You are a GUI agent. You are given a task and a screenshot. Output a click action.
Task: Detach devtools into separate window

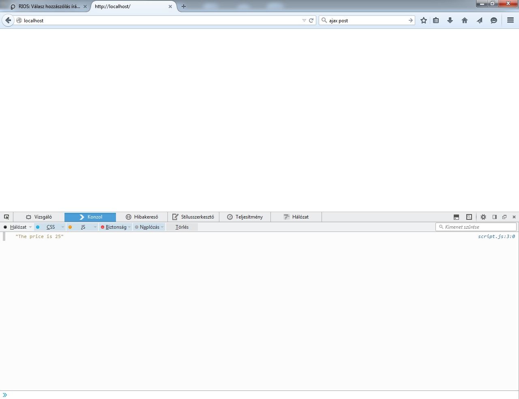[504, 217]
